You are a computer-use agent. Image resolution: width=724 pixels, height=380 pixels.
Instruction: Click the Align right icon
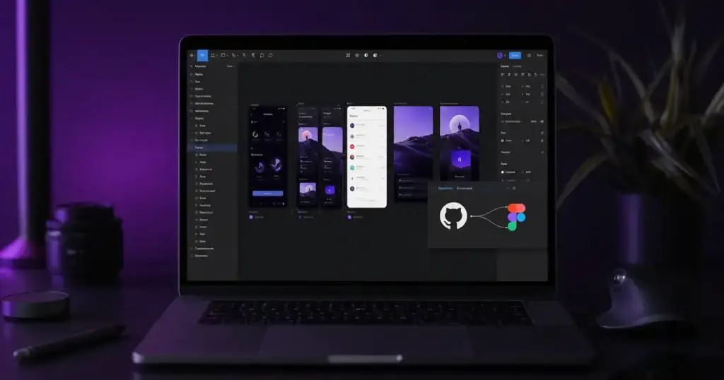(x=515, y=74)
